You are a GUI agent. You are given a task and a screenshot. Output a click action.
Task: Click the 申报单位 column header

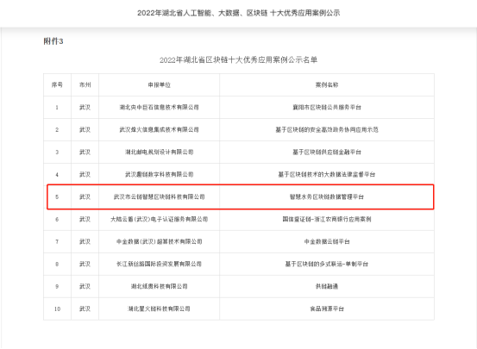click(x=159, y=84)
